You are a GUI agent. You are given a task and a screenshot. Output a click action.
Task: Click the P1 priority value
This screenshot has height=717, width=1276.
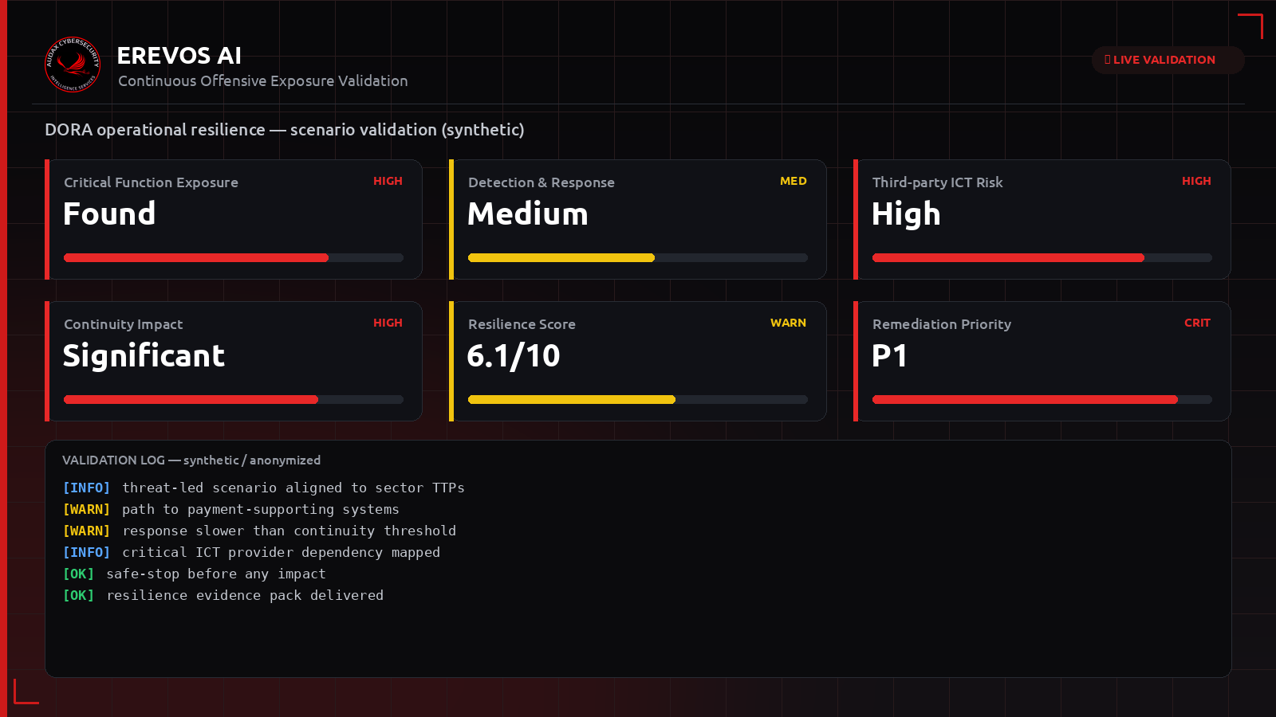(890, 356)
